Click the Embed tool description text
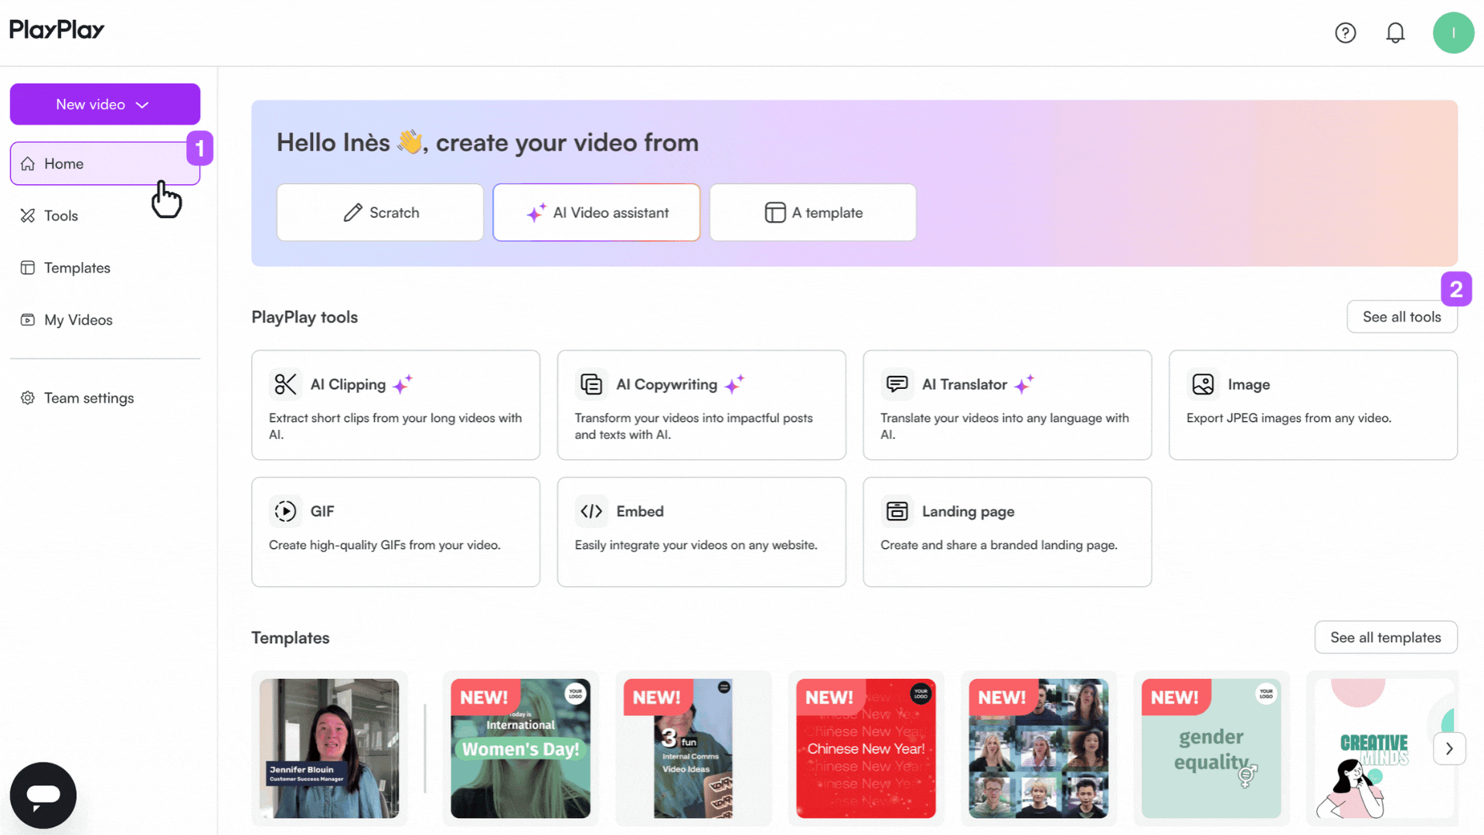 (x=696, y=545)
